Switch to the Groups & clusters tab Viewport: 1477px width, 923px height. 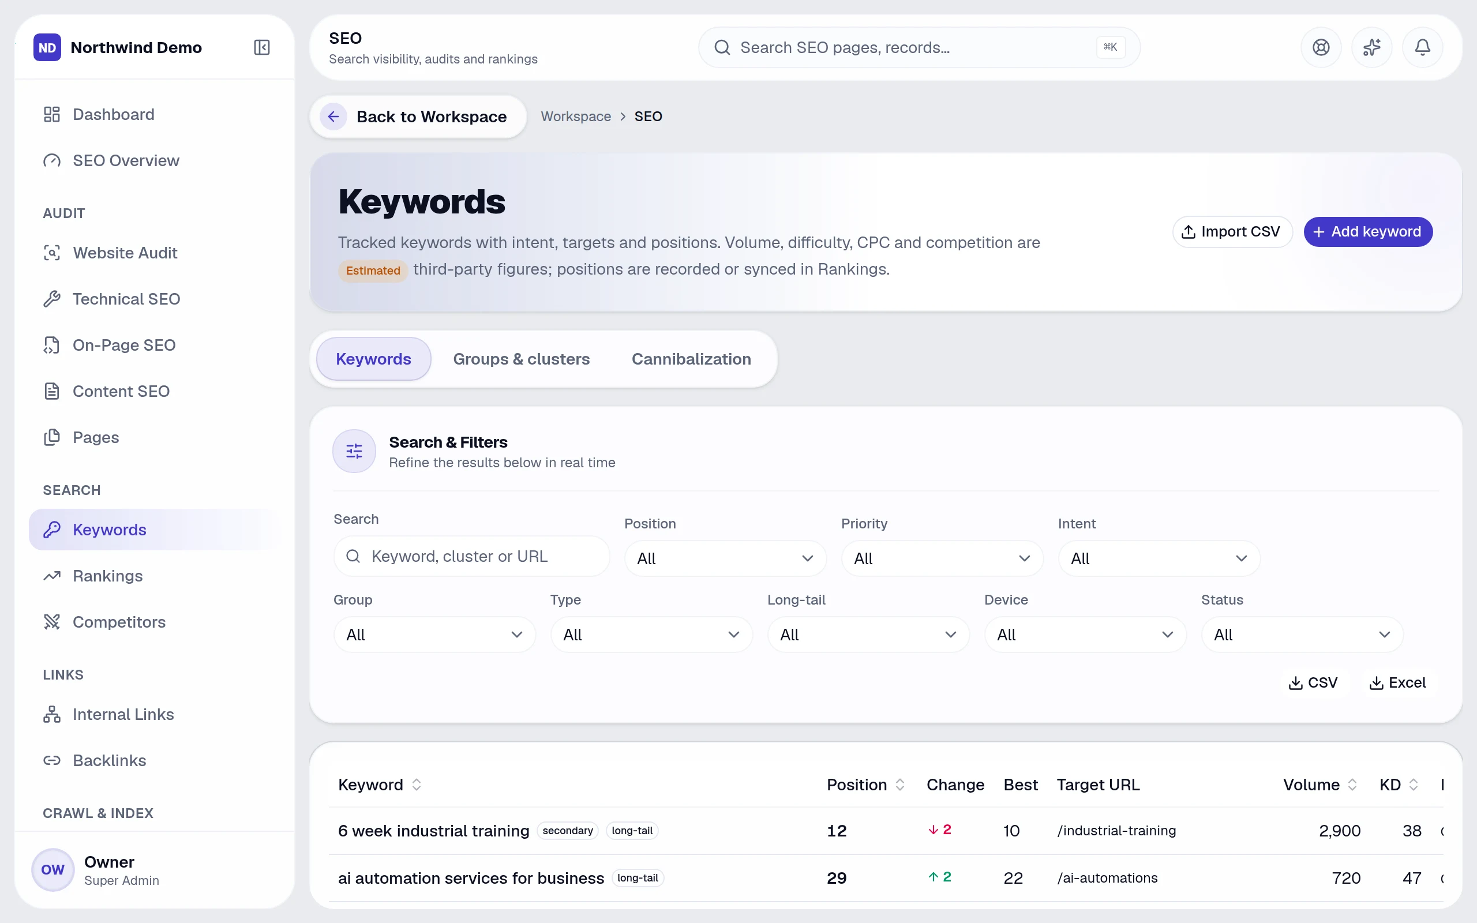[521, 359]
